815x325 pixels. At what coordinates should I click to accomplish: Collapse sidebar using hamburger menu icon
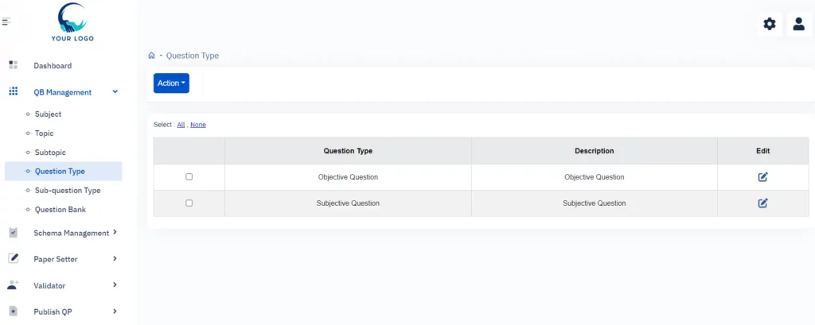[x=6, y=21]
